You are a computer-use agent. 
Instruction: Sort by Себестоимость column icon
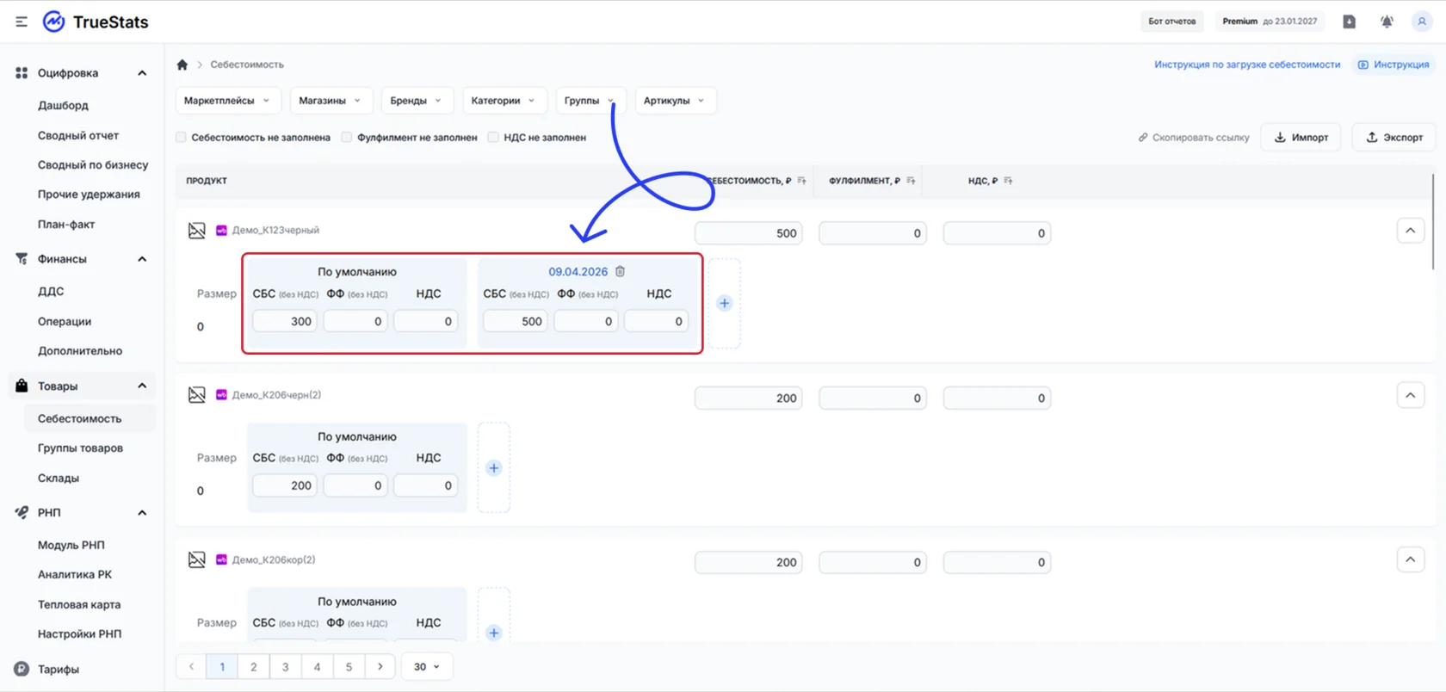(801, 181)
